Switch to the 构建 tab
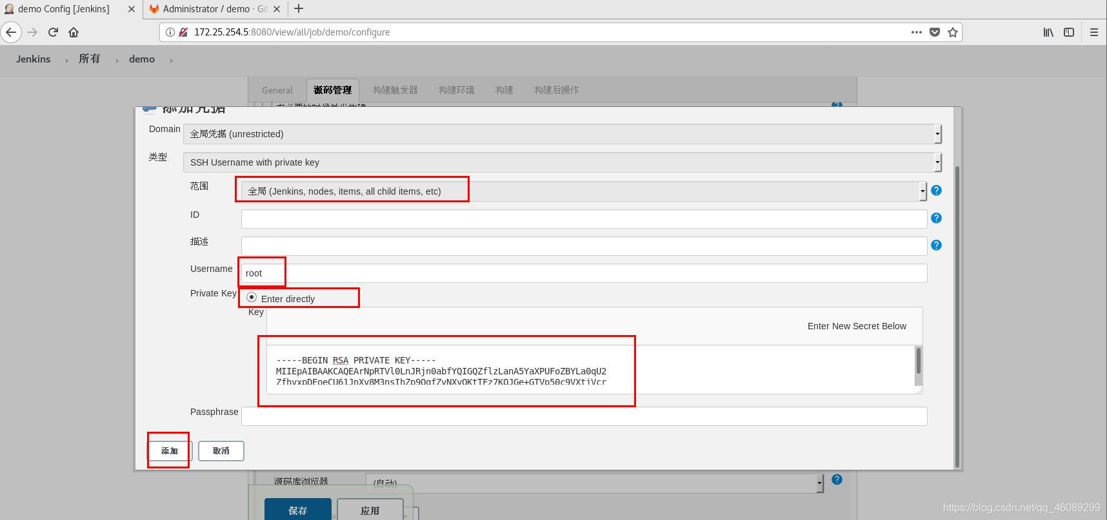 504,90
